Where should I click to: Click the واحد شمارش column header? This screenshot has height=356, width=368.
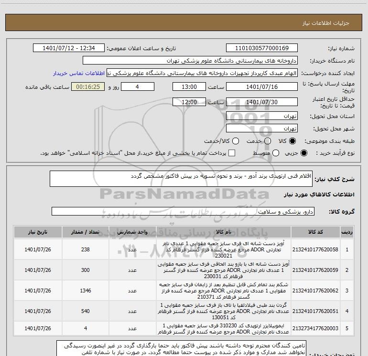coord(132,232)
